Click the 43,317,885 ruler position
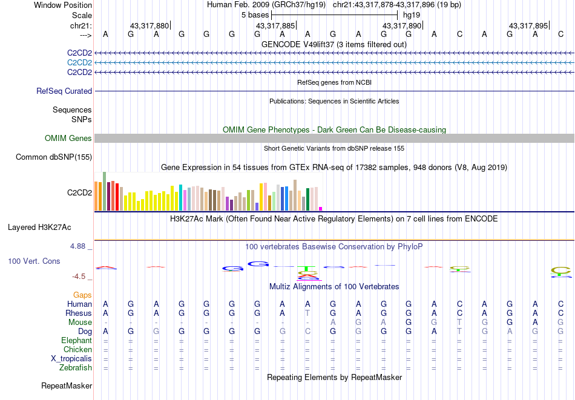The height and width of the screenshot is (400, 575). (x=275, y=25)
